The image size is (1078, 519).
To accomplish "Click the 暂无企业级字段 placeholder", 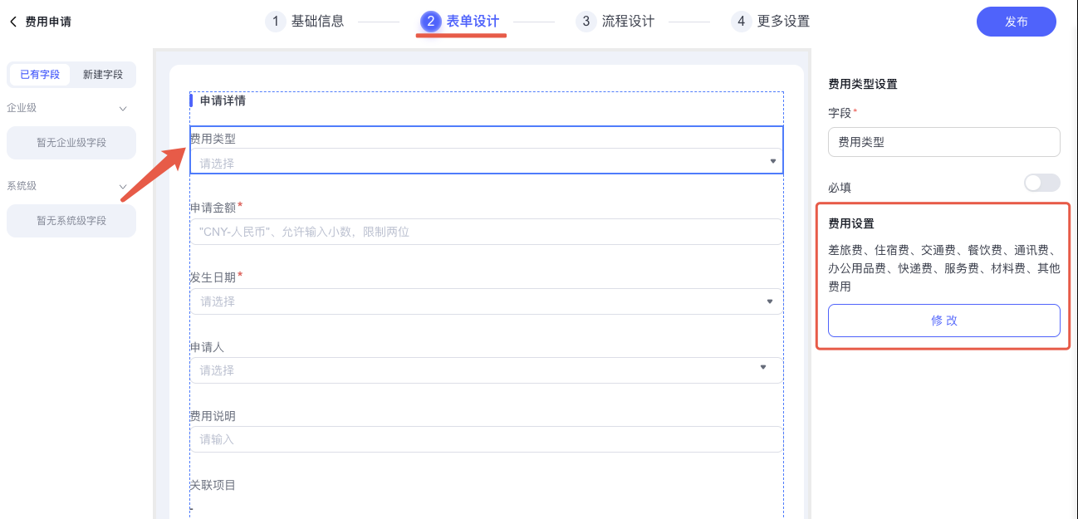I will pyautogui.click(x=71, y=143).
